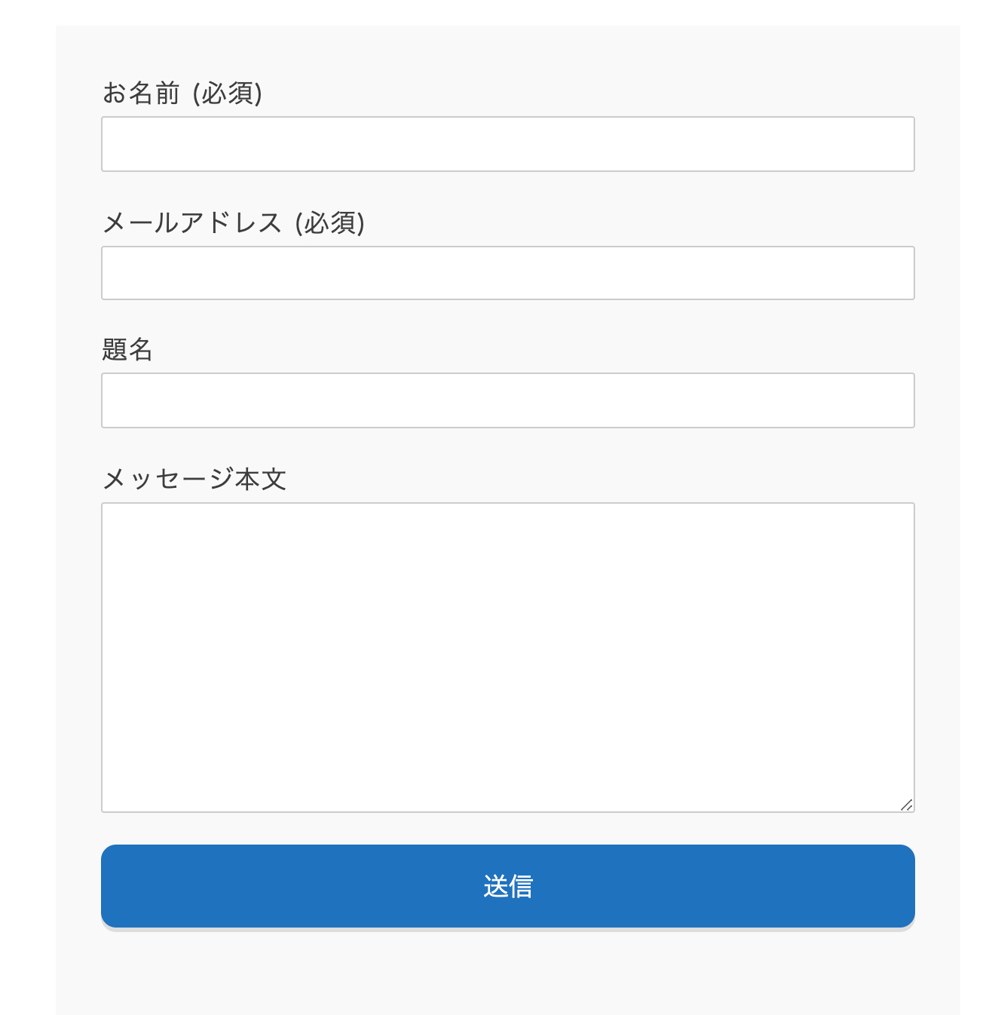This screenshot has width=989, height=1015.
Task: Click the (必須) required marker next to お名前
Action: pos(228,93)
